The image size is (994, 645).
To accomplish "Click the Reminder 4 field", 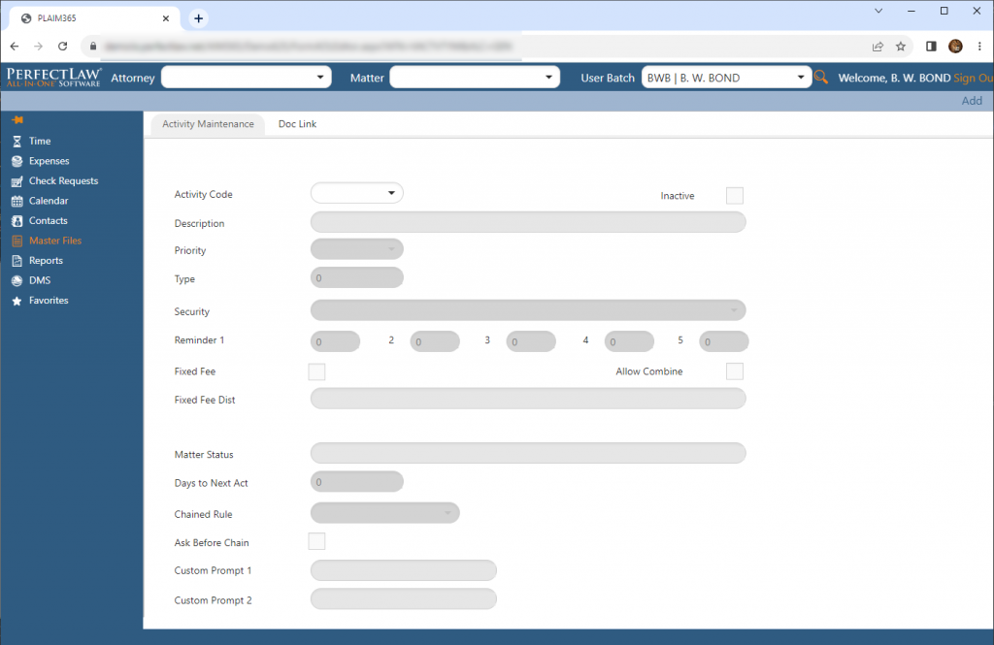I will 629,341.
